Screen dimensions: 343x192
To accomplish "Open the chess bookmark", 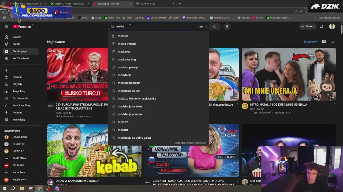I will pyautogui.click(x=127, y=18).
